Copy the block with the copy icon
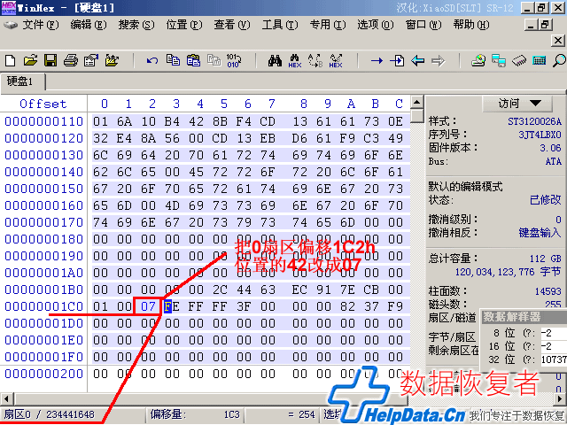Screen dimensions: 567x425 click(174, 60)
